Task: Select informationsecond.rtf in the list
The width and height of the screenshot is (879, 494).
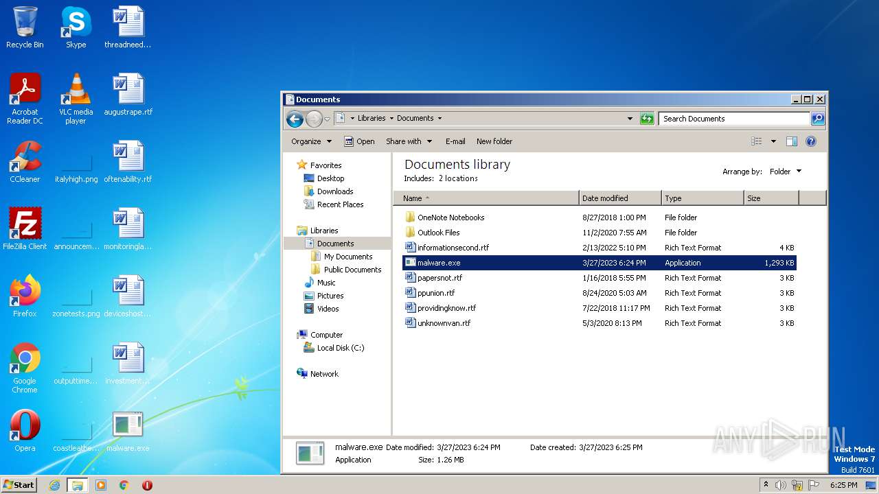Action: pyautogui.click(x=599, y=248)
